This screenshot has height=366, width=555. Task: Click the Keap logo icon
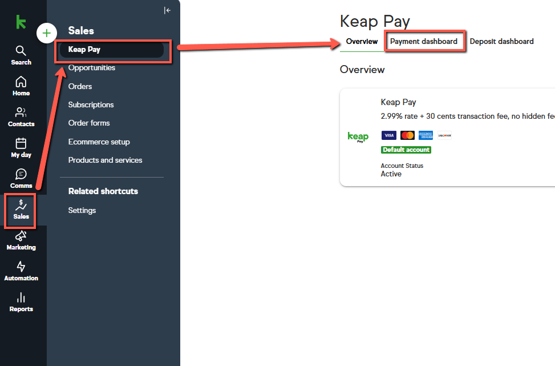point(21,22)
